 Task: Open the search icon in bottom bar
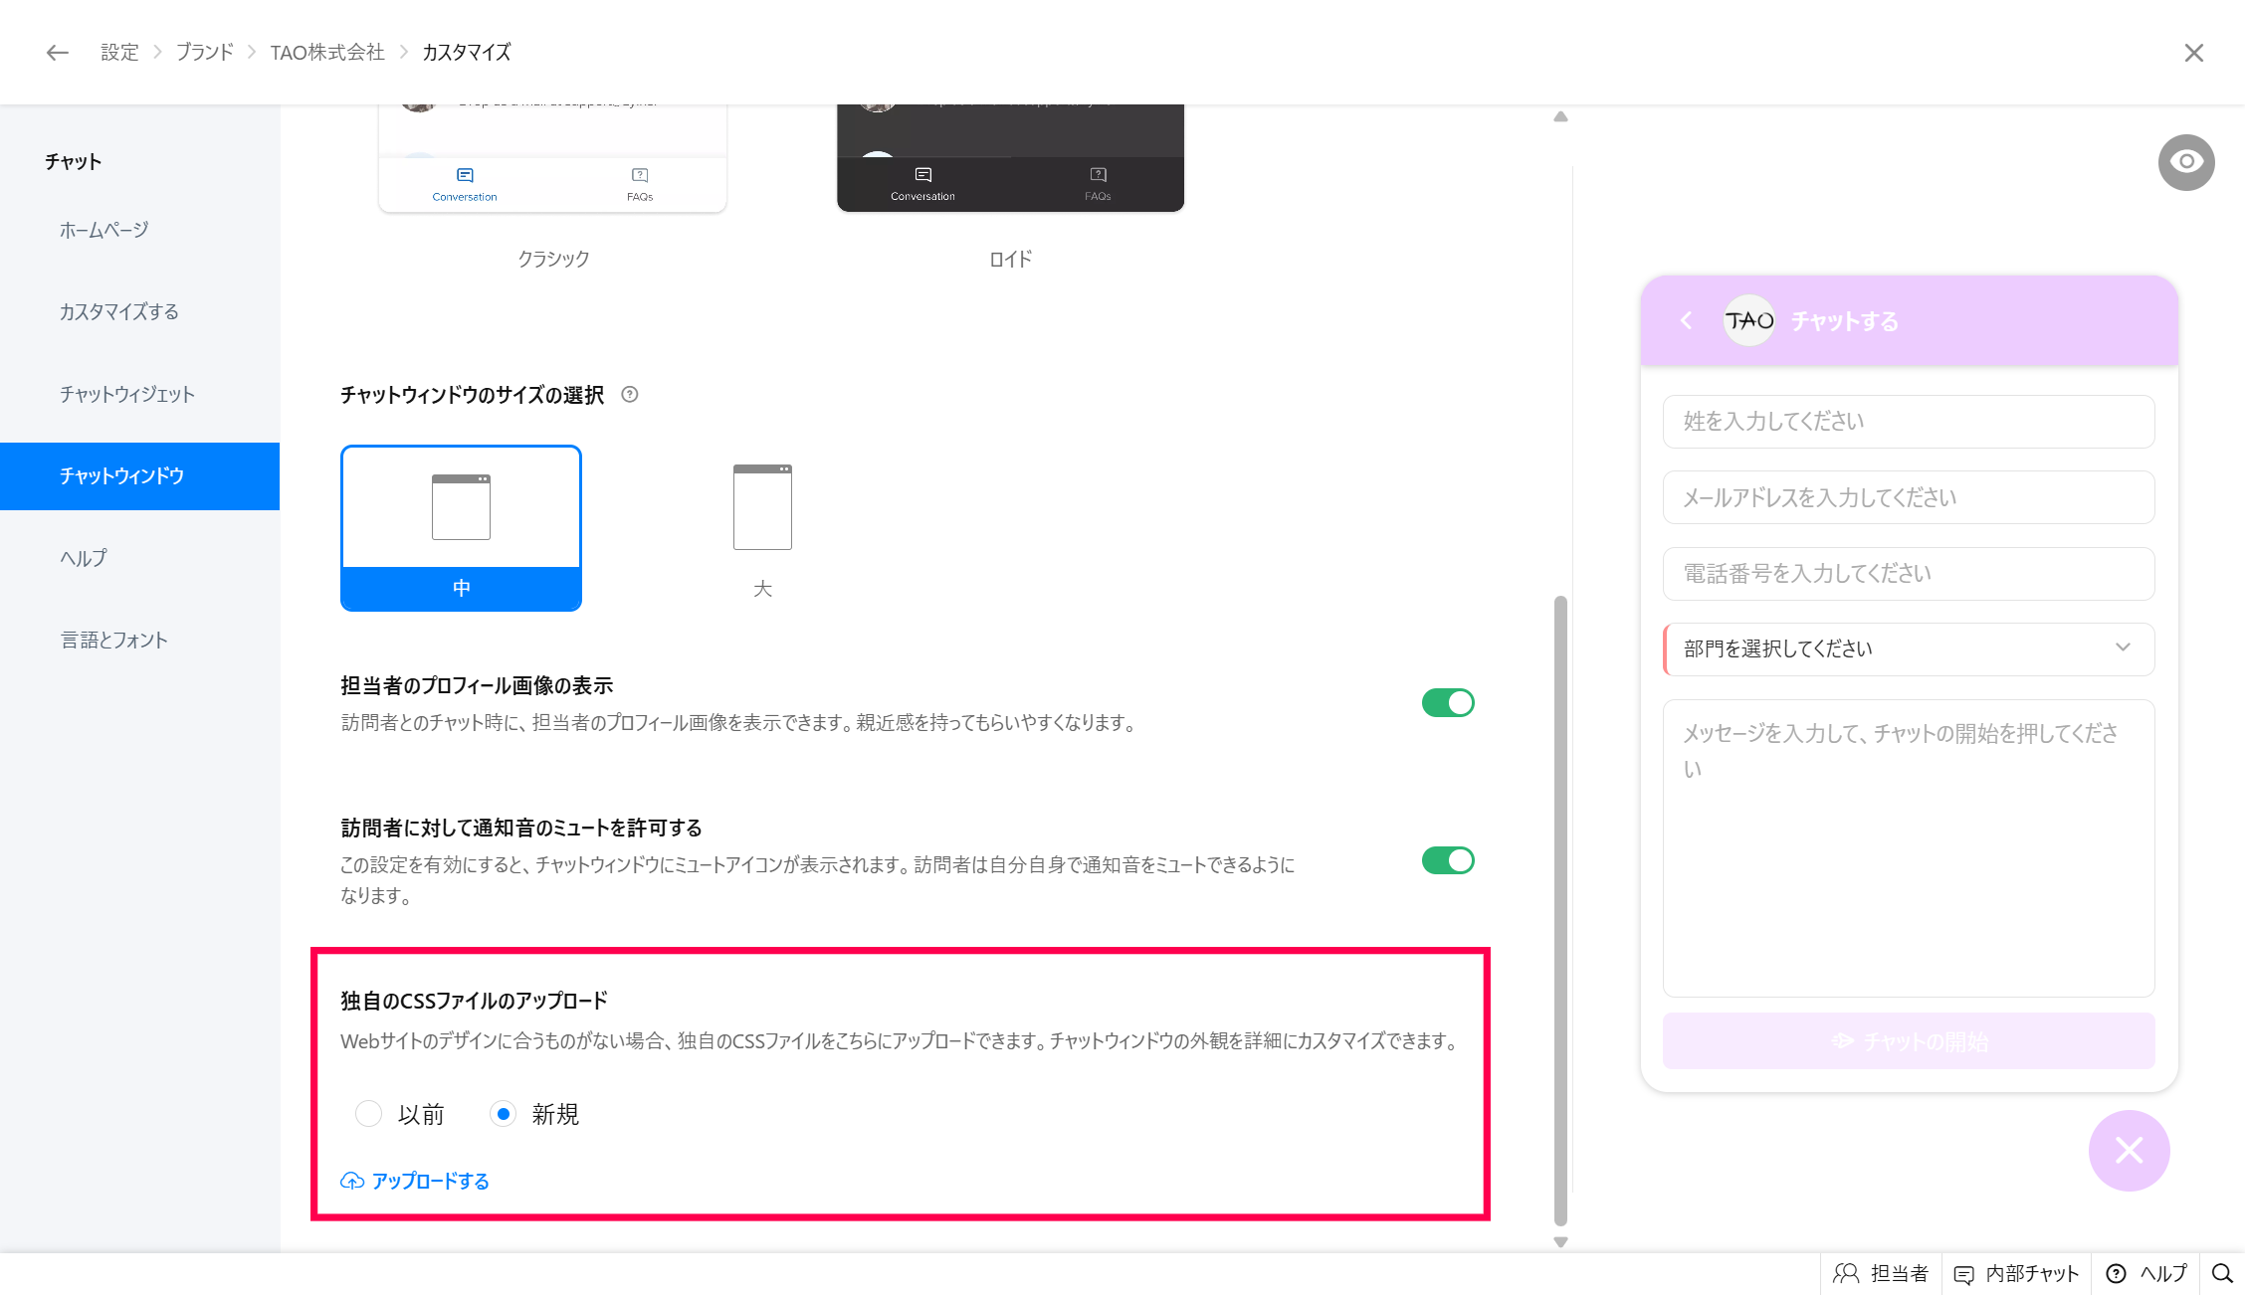tap(2222, 1274)
